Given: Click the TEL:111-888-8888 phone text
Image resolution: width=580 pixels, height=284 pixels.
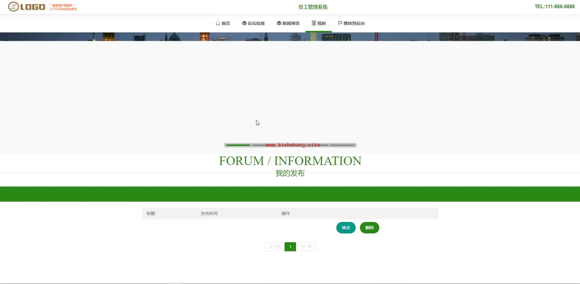Looking at the screenshot, I should (555, 7).
